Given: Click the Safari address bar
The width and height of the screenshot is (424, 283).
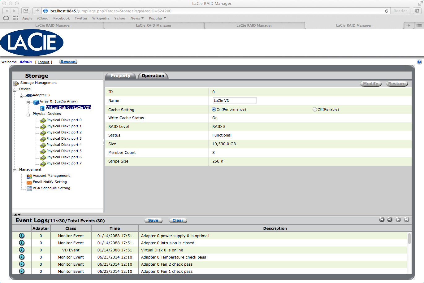Looking at the screenshot, I should coord(215,11).
